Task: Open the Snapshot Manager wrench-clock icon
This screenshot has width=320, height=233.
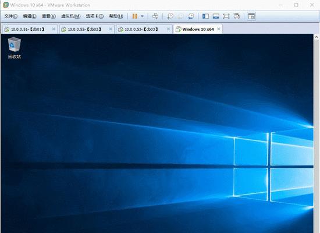Action: click(x=191, y=16)
